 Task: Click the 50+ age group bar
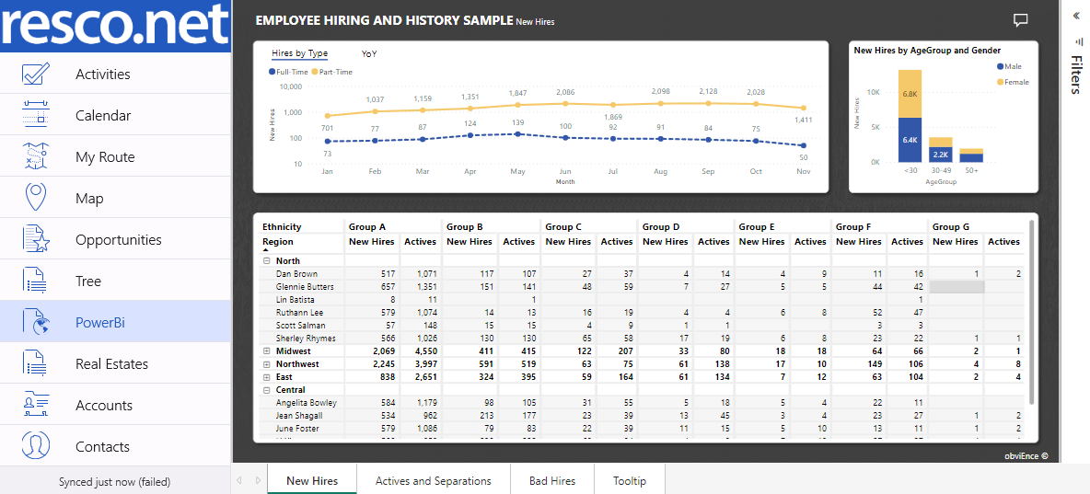coord(972,155)
